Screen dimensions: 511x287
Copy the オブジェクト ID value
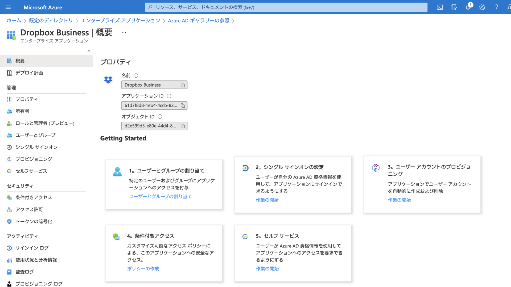[183, 126]
